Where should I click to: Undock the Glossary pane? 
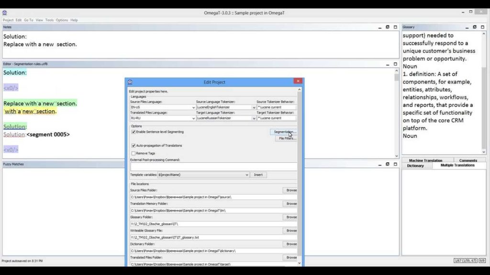tap(474, 27)
